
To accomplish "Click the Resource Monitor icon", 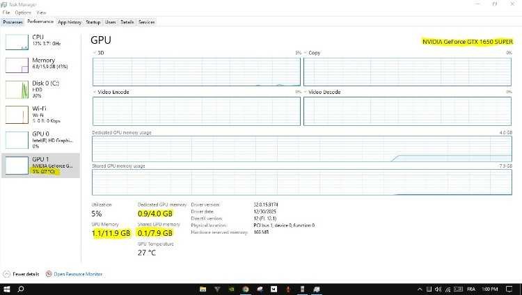I will click(x=49, y=274).
